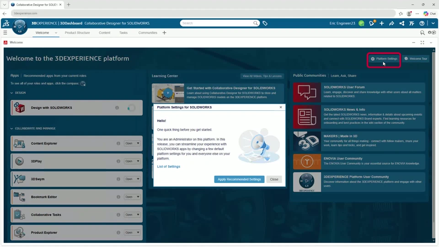Click info icon for Bookmark Editor
Image resolution: width=439 pixels, height=247 pixels.
[118, 197]
